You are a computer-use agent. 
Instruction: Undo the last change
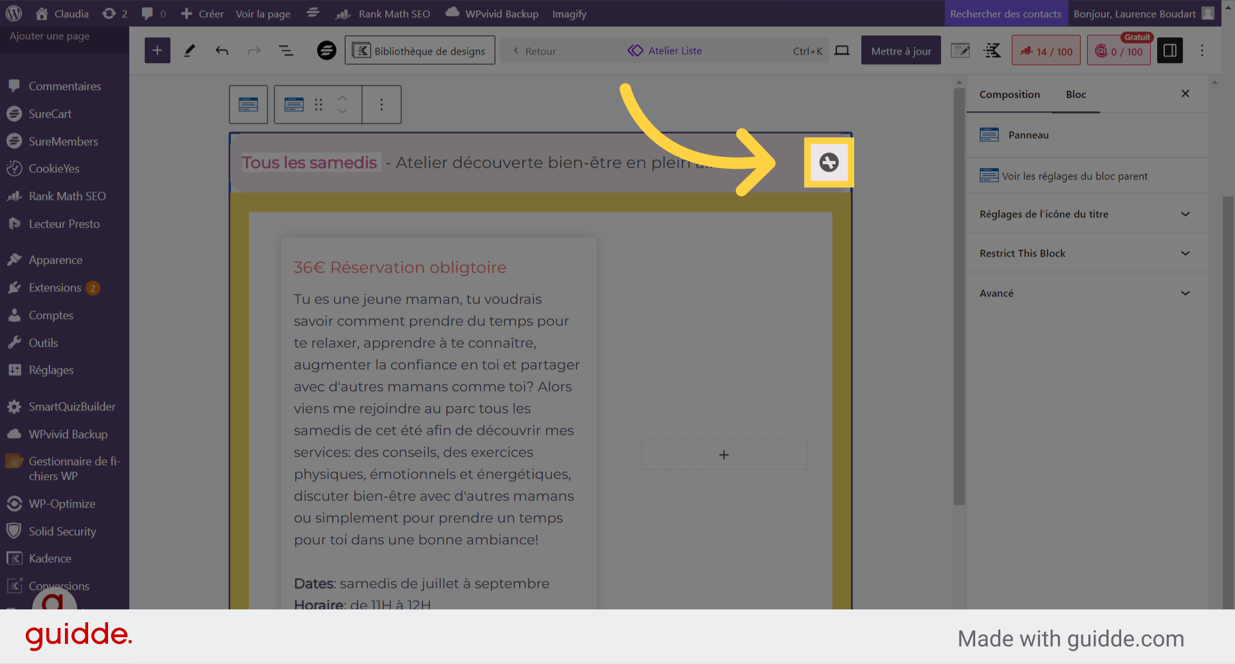tap(222, 50)
